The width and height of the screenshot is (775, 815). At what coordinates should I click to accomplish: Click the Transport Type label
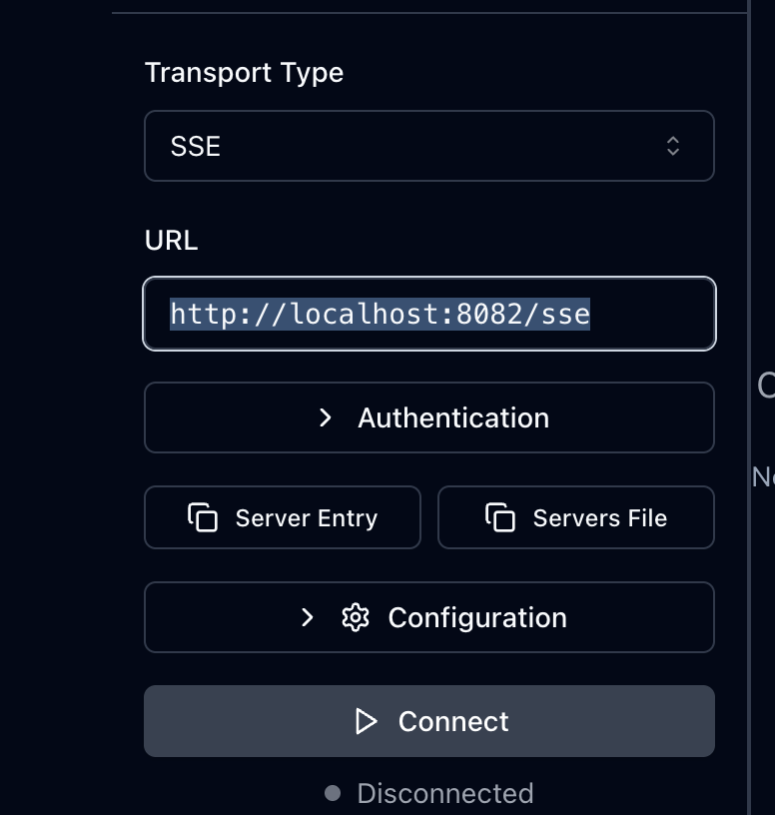click(244, 73)
